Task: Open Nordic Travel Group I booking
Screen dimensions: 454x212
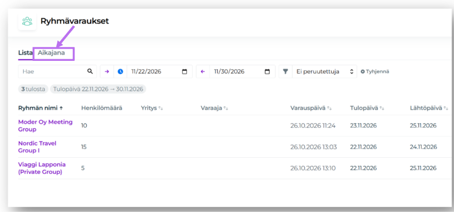Action: (x=37, y=147)
